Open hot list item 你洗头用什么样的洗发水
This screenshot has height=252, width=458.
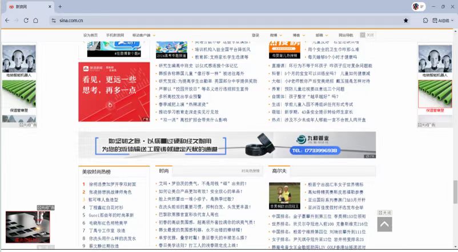point(113,238)
